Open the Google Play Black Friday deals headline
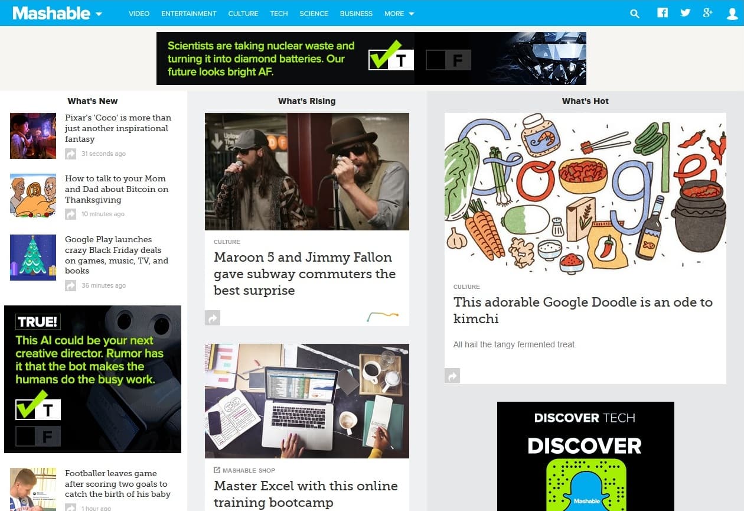 click(116, 255)
